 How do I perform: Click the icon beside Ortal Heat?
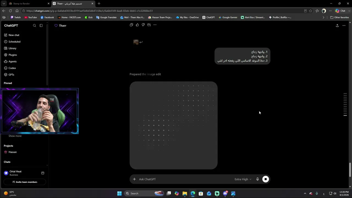pyautogui.click(x=43, y=173)
